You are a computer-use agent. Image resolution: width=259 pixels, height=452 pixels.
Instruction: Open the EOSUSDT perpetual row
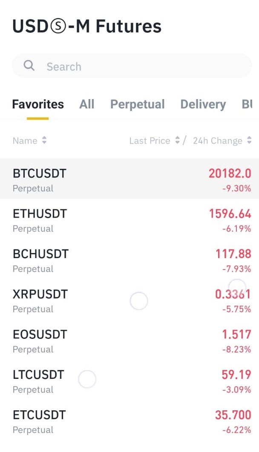tap(128, 340)
